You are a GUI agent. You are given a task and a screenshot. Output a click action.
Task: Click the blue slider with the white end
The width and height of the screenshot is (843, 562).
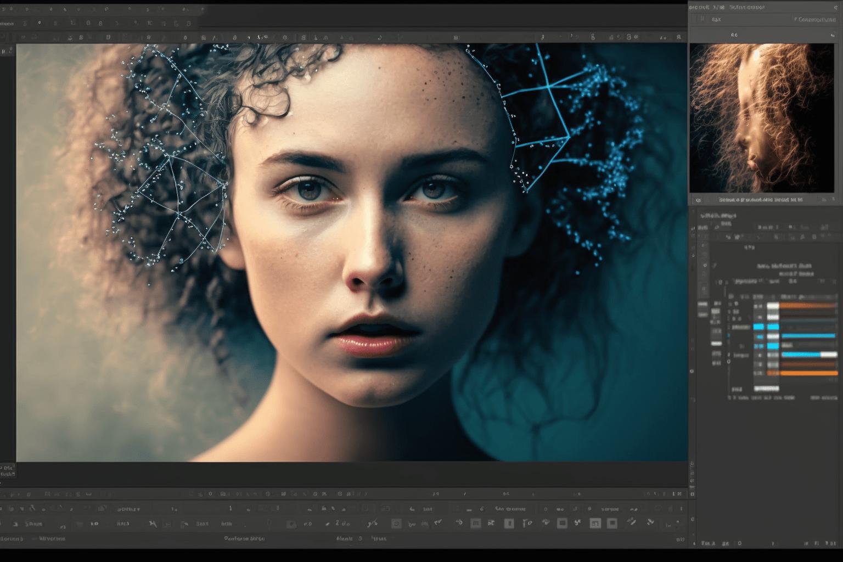tap(809, 355)
